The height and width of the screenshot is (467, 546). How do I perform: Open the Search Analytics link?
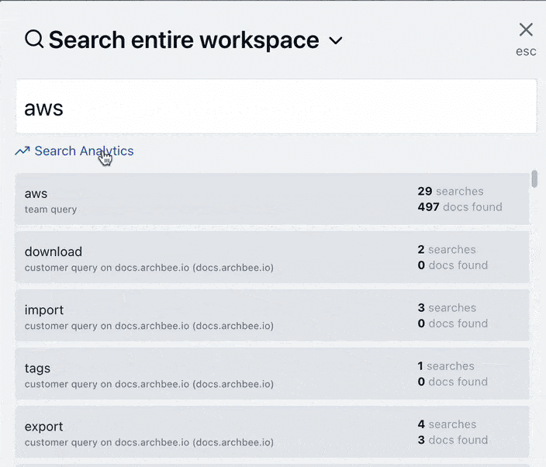coord(84,151)
